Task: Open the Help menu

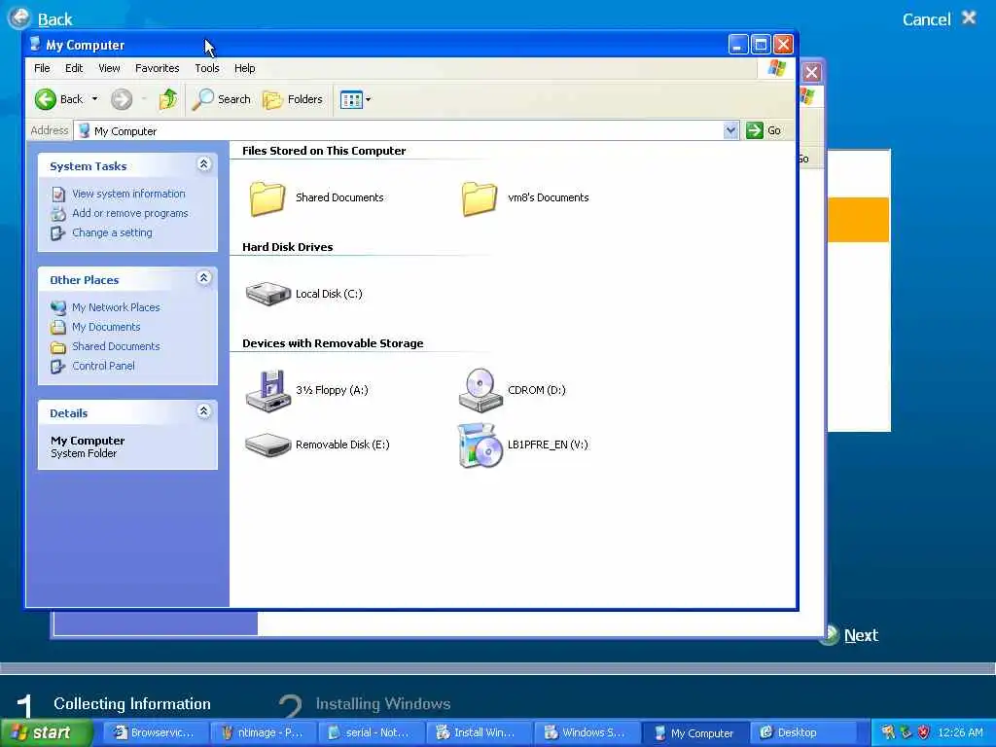Action: [x=244, y=68]
